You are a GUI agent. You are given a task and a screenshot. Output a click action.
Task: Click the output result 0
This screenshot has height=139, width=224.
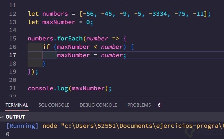(8, 134)
